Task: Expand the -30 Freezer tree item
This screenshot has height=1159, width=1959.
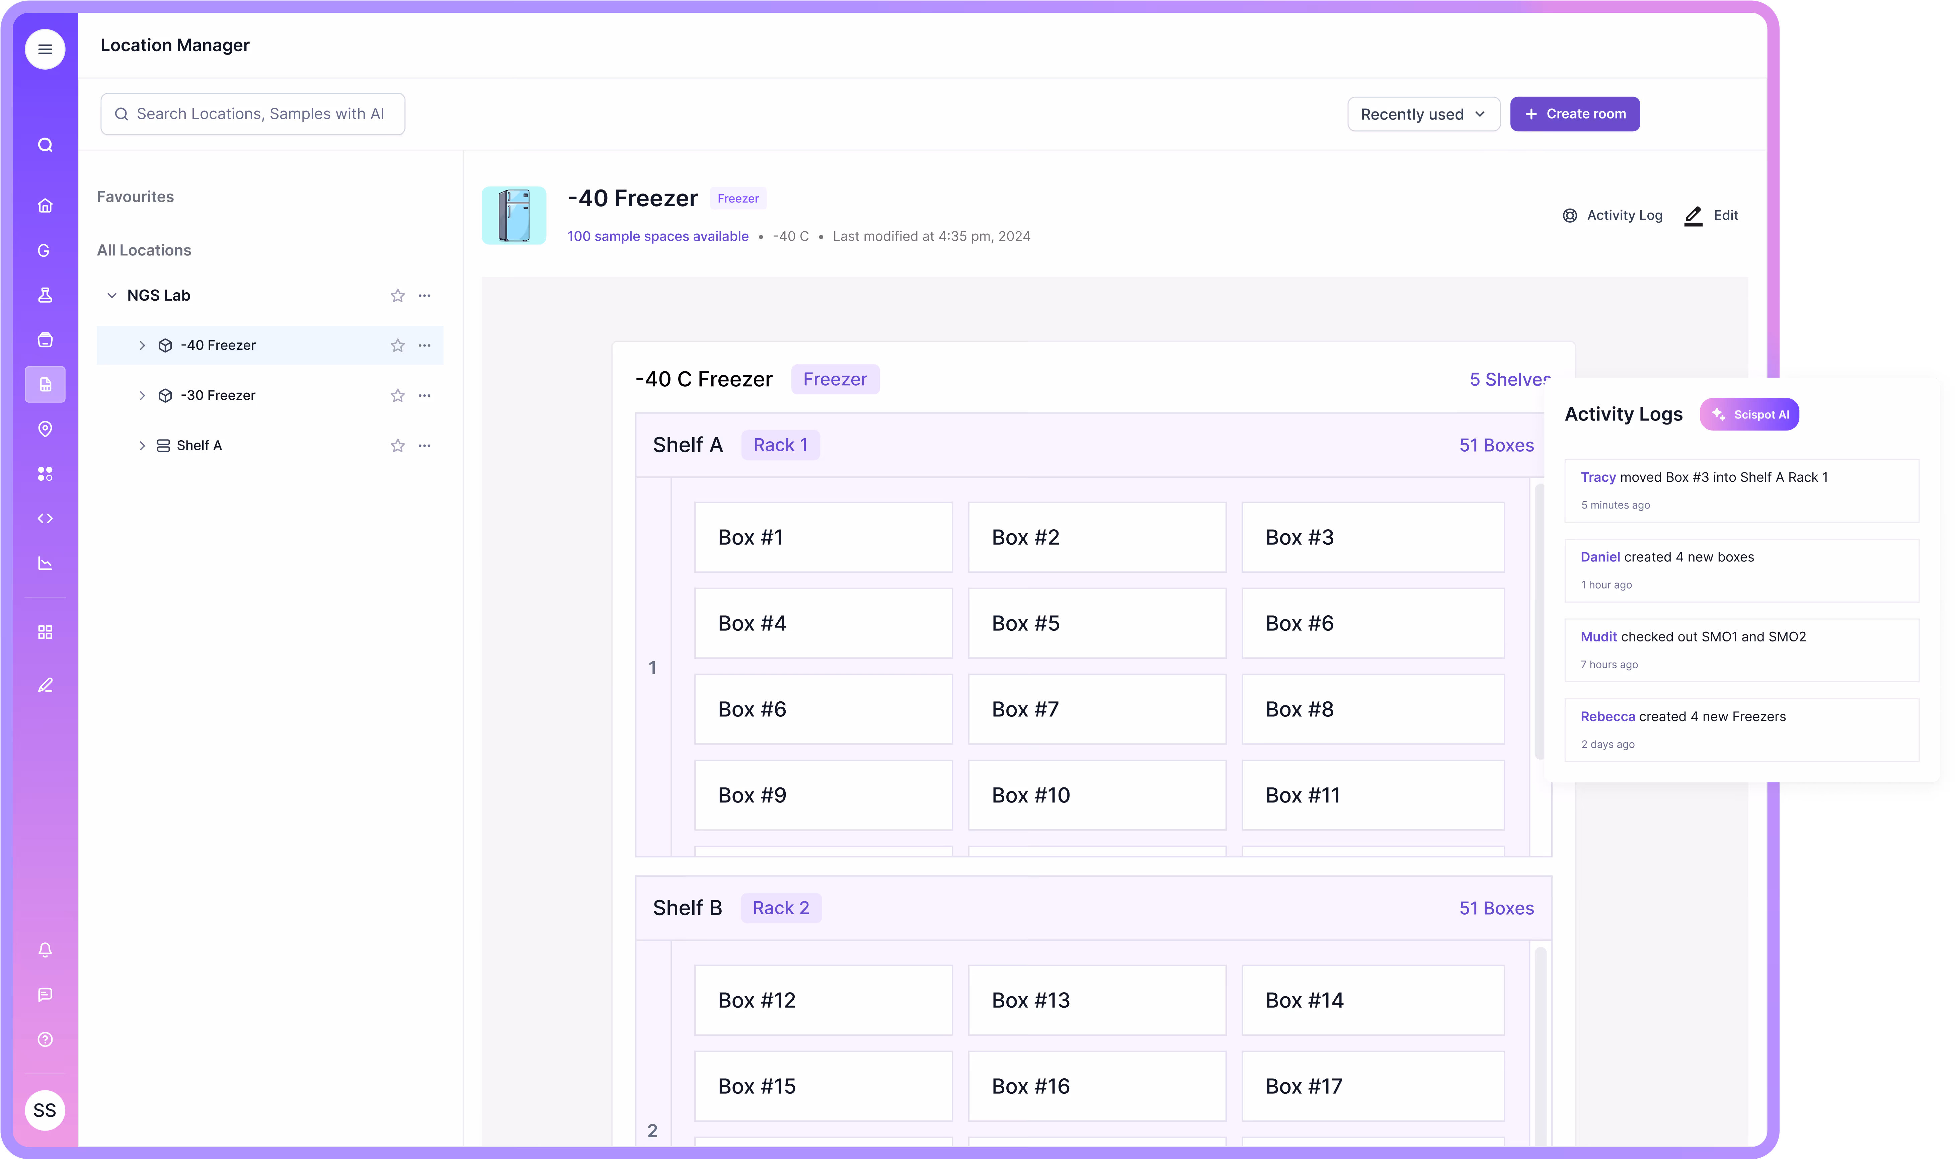Action: click(142, 395)
